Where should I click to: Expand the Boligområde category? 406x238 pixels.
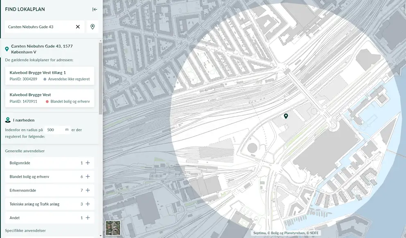click(x=88, y=163)
